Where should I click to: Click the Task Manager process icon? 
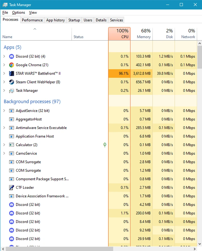(11, 91)
